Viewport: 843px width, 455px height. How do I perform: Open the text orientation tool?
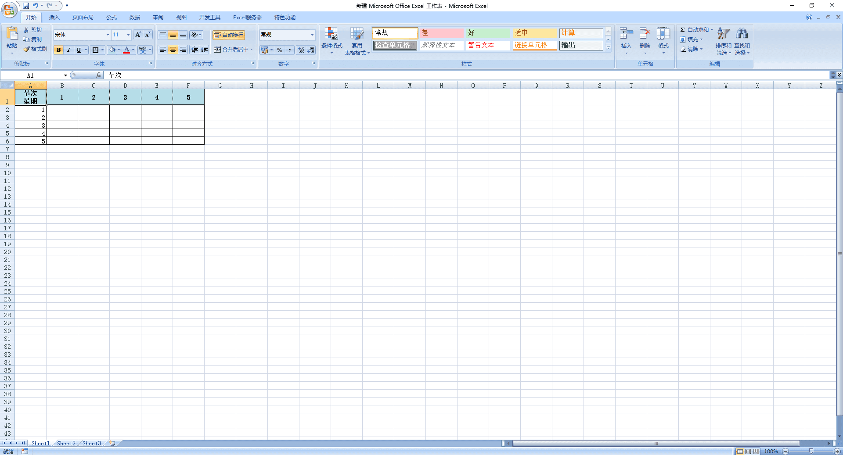tap(196, 35)
